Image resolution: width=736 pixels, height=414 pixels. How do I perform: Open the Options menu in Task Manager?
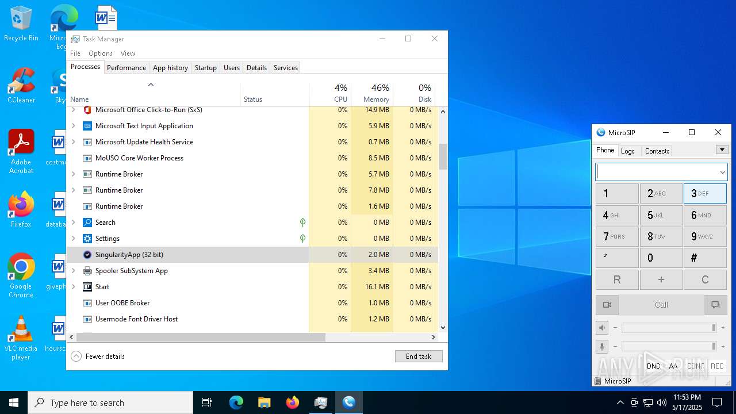pyautogui.click(x=101, y=53)
